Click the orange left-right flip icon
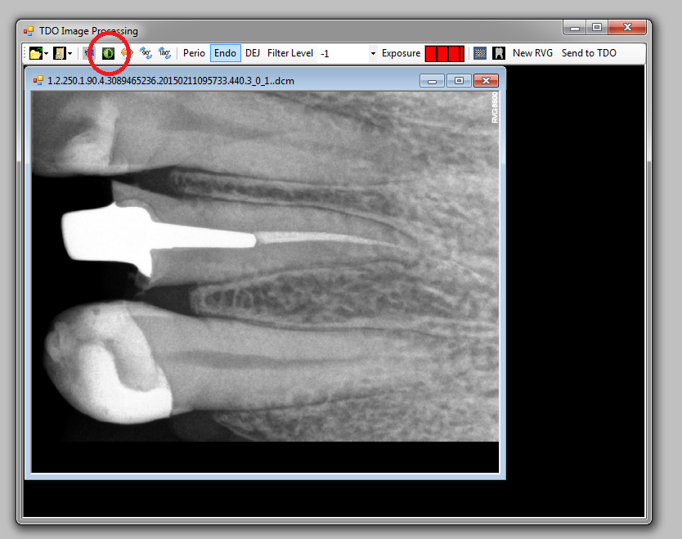The width and height of the screenshot is (682, 539). [127, 53]
